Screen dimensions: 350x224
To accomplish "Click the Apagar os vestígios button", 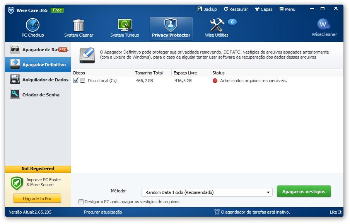I will click(x=304, y=192).
